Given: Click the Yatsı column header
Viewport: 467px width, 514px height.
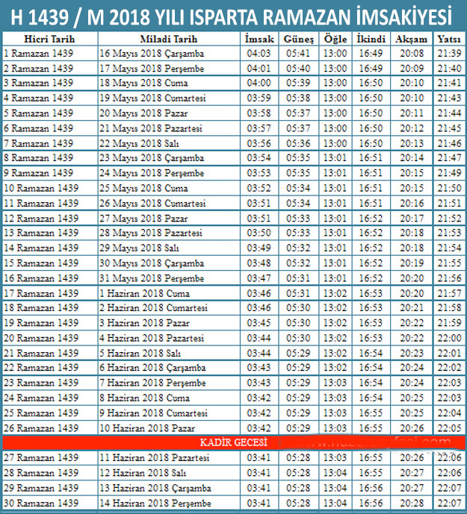Looking at the screenshot, I should (448, 38).
